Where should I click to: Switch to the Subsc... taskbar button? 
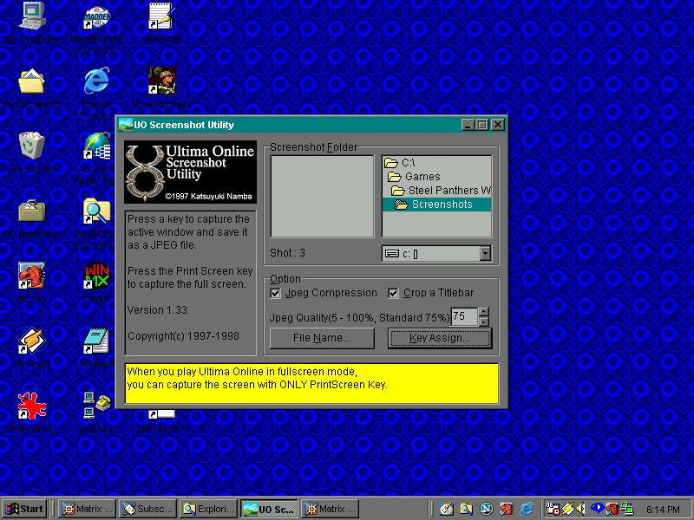point(147,509)
